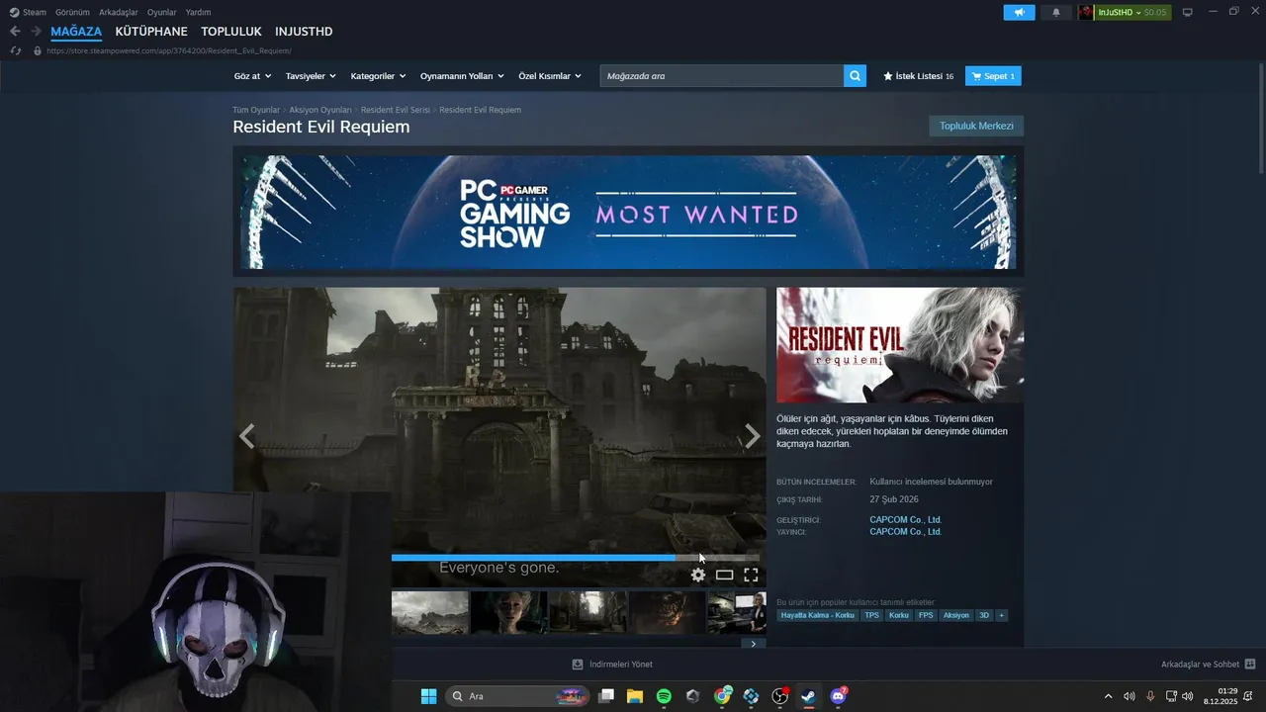Click the 3D tag
The image size is (1266, 712).
(984, 615)
